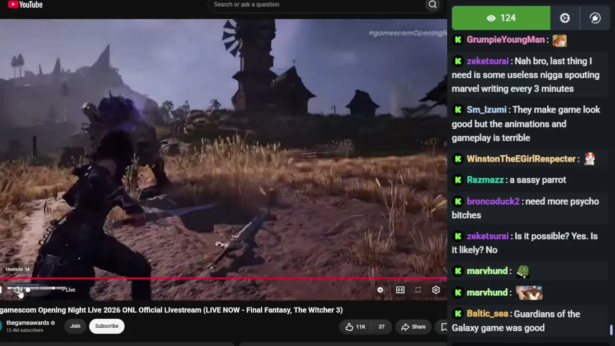Screen dimensions: 615x346
Task: Click Kick badge next to GrumpieYoungMan
Action: (x=458, y=40)
